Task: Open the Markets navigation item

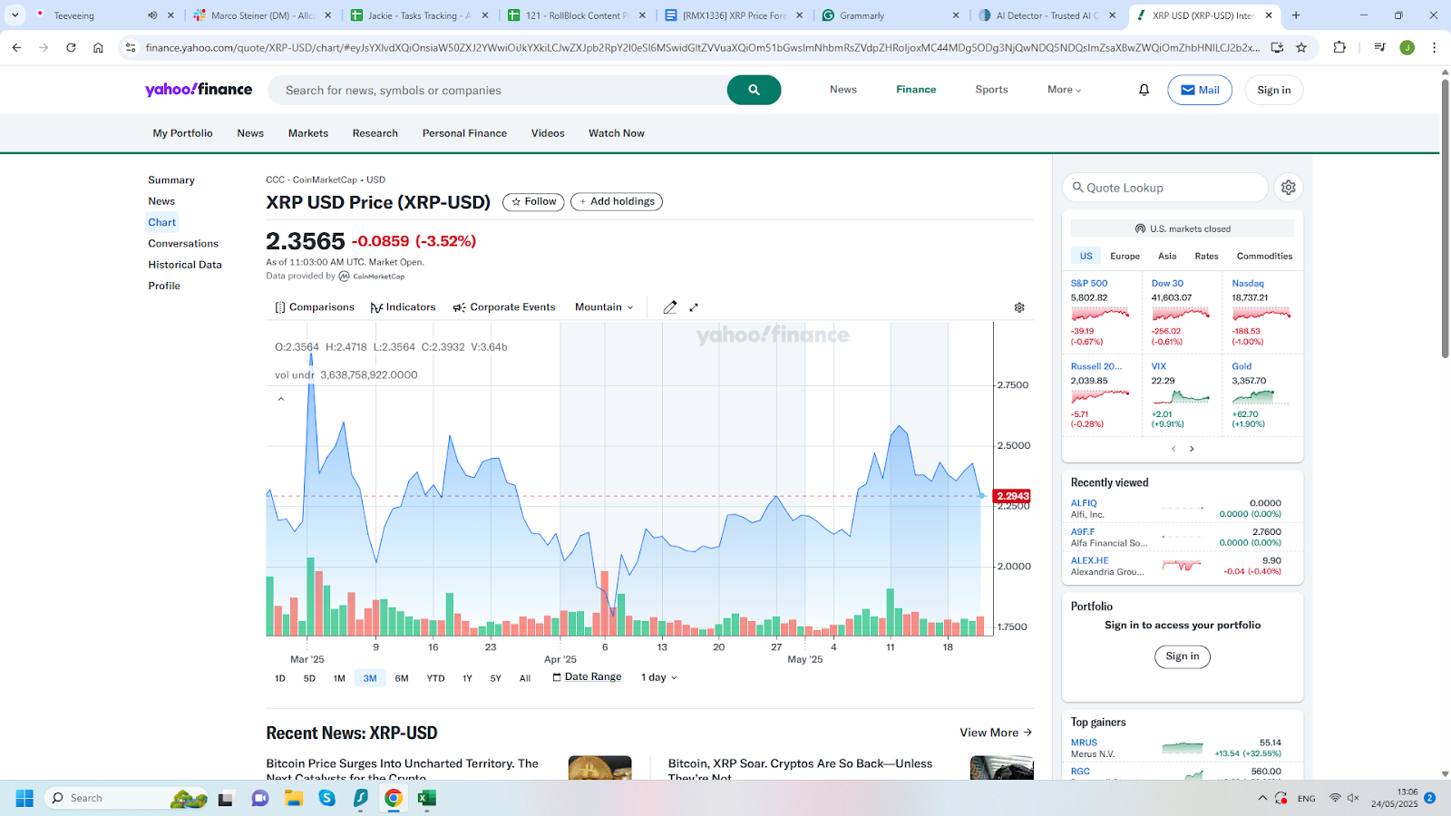Action: pos(308,133)
